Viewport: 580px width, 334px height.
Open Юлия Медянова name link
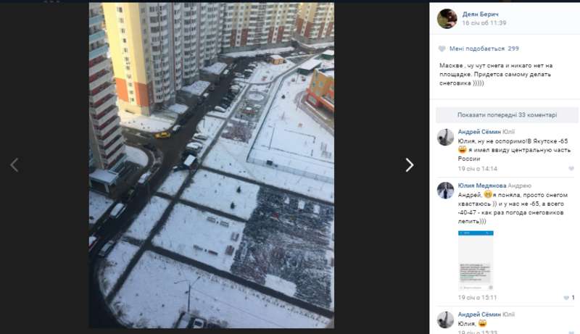[x=482, y=185]
